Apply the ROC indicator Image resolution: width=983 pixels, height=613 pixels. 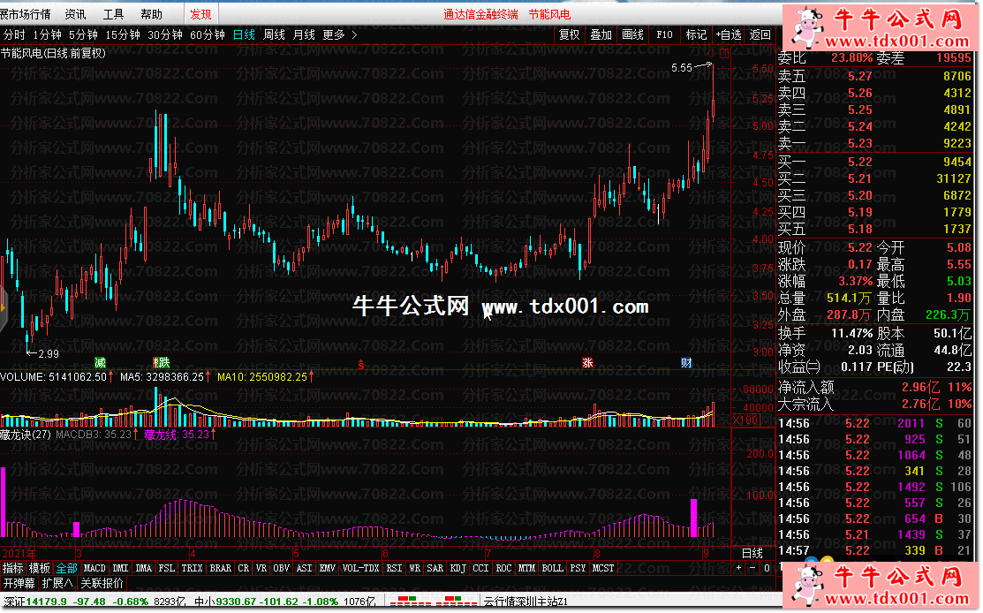[x=504, y=569]
